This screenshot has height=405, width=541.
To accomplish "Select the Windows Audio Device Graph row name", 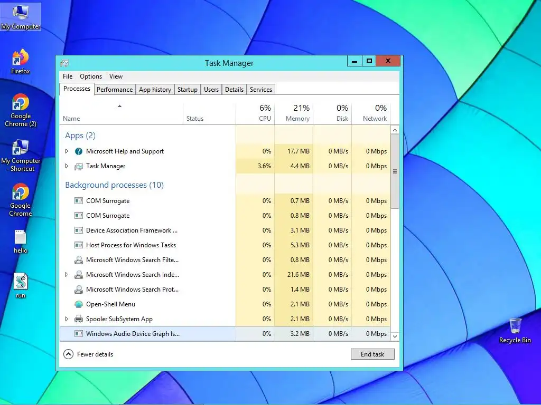I will pos(133,334).
